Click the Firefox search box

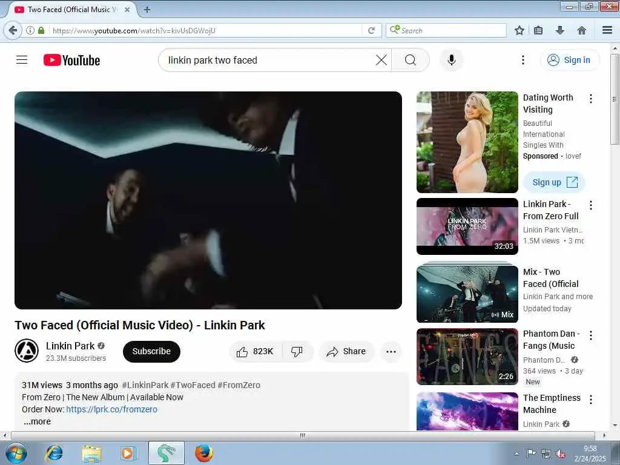point(446,30)
